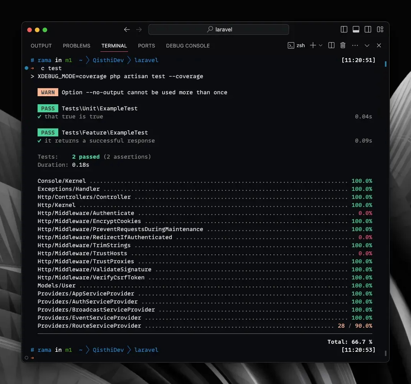The width and height of the screenshot is (411, 384).
Task: Split the terminal with the split icon
Action: [331, 45]
